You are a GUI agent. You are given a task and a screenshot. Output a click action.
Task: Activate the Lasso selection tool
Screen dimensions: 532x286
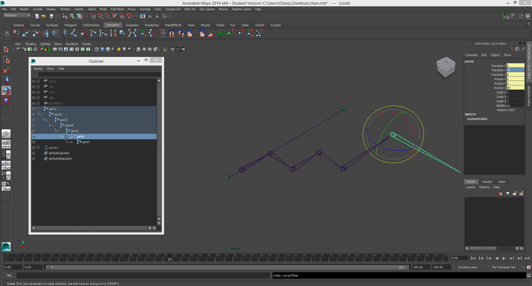[6, 60]
